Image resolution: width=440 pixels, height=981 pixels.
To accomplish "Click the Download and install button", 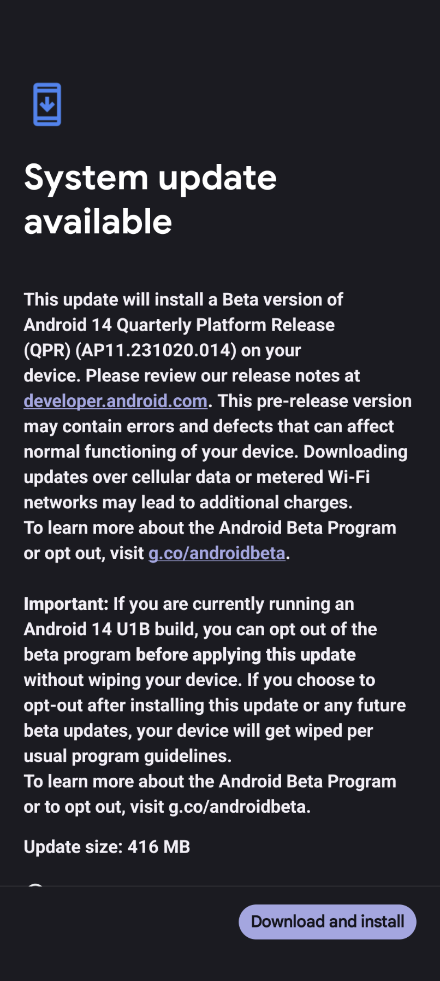I will coord(328,921).
